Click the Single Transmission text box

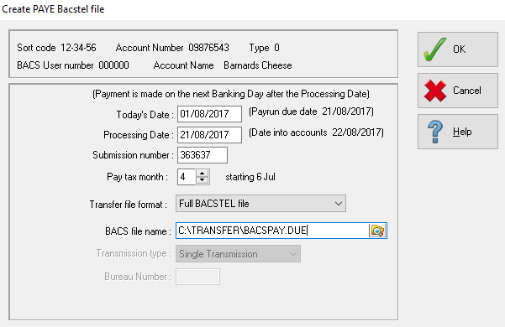238,254
